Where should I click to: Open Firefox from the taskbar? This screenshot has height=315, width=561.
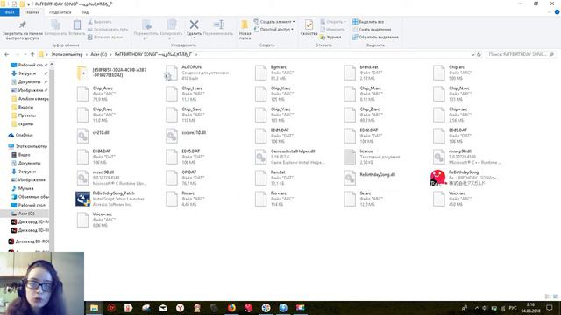231,307
